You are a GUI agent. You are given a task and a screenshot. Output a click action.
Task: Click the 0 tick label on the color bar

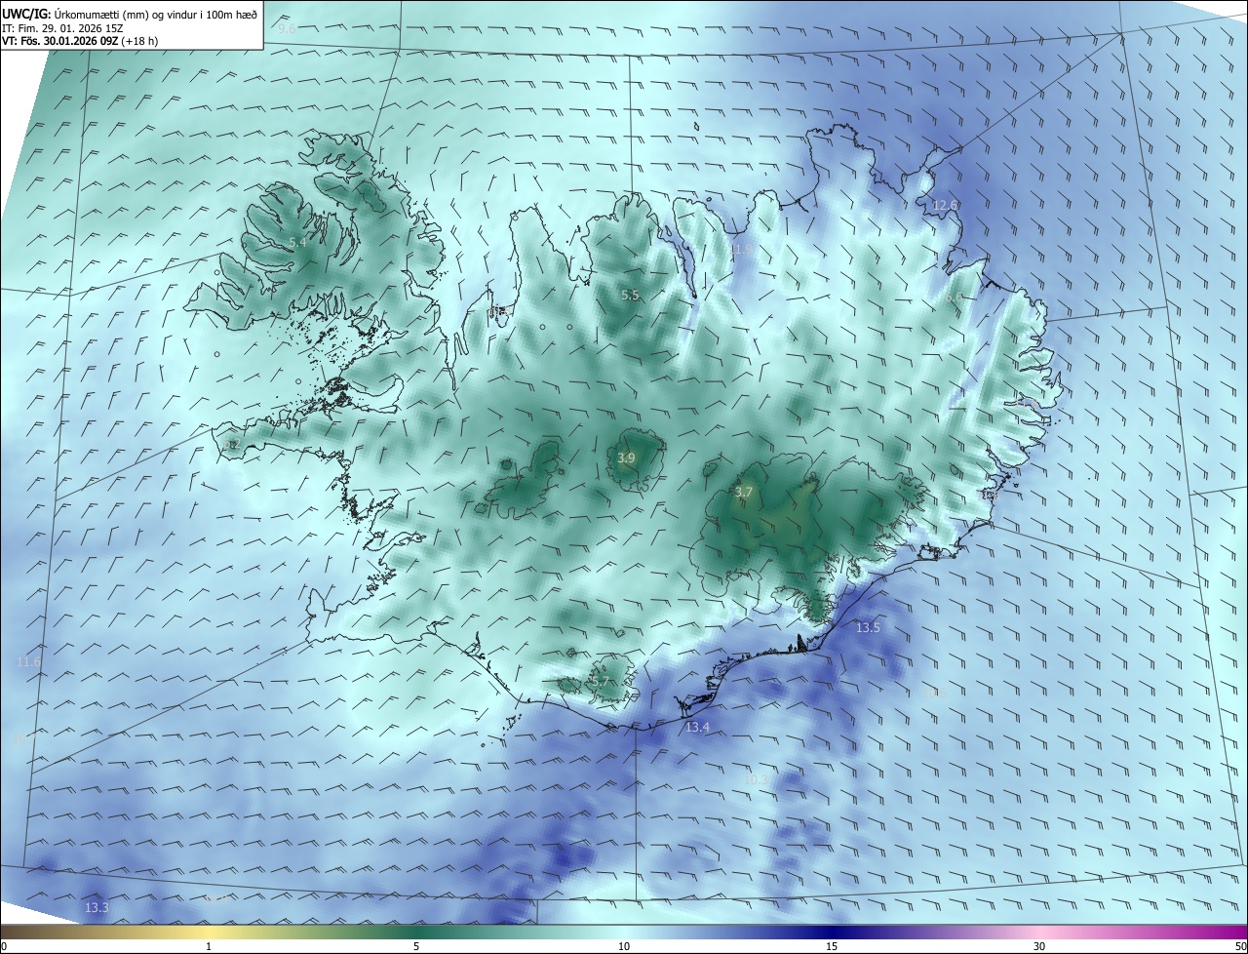click(4, 946)
